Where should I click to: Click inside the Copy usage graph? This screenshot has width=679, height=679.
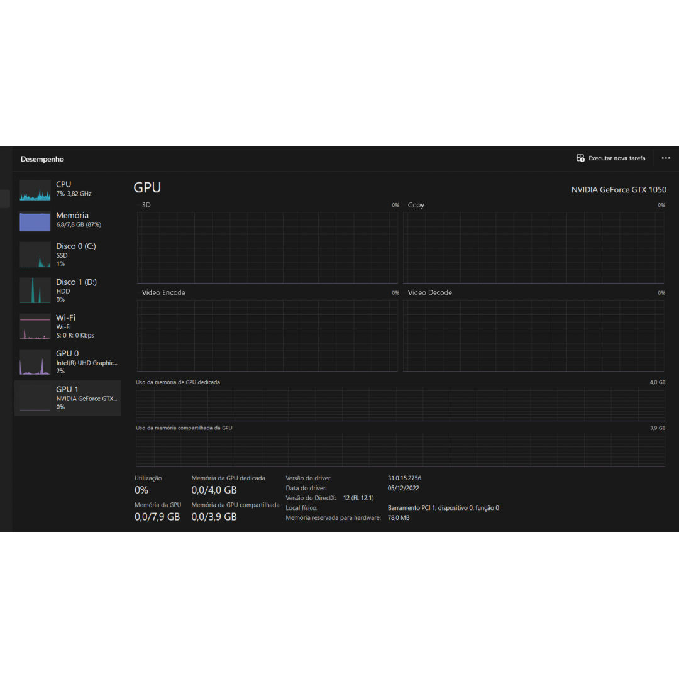(533, 247)
